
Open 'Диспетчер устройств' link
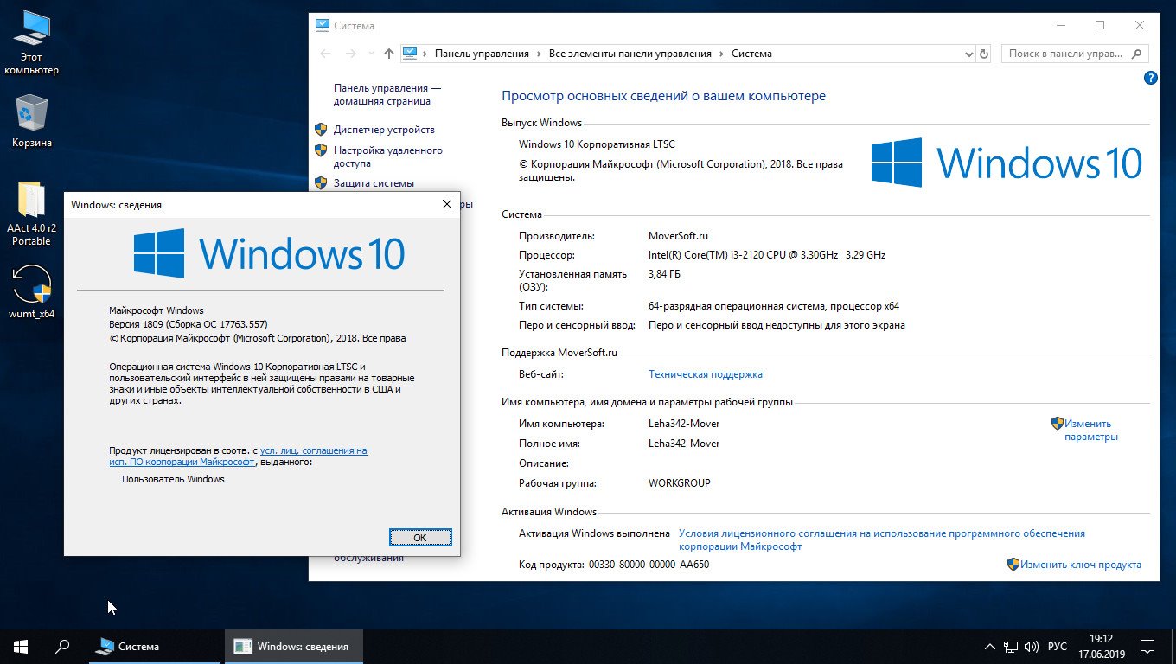384,130
